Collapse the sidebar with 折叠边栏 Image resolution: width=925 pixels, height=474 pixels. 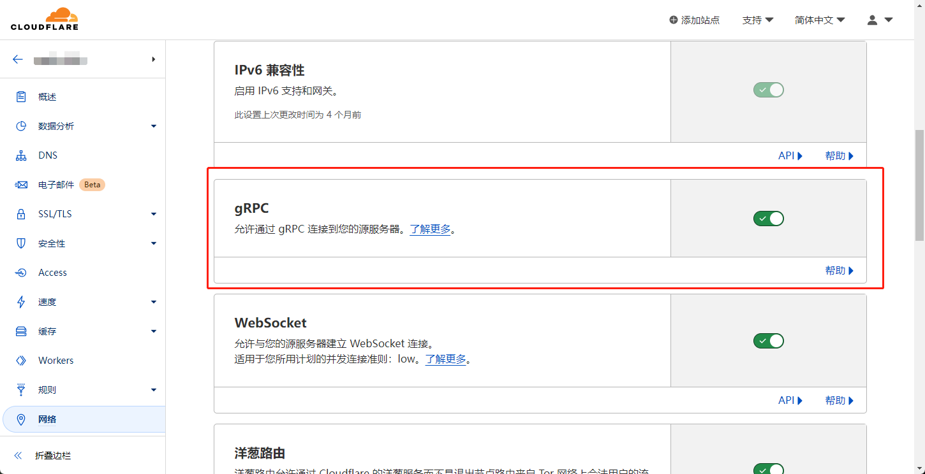[53, 456]
